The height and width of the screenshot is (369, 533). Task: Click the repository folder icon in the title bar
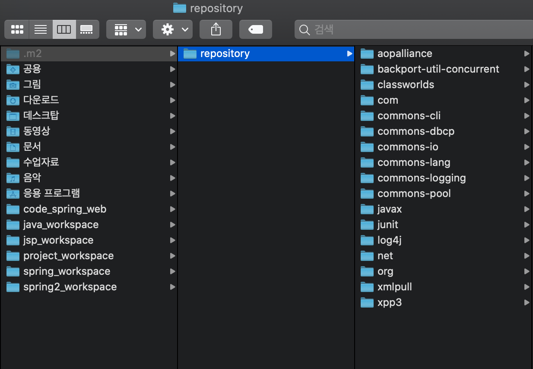pos(179,8)
